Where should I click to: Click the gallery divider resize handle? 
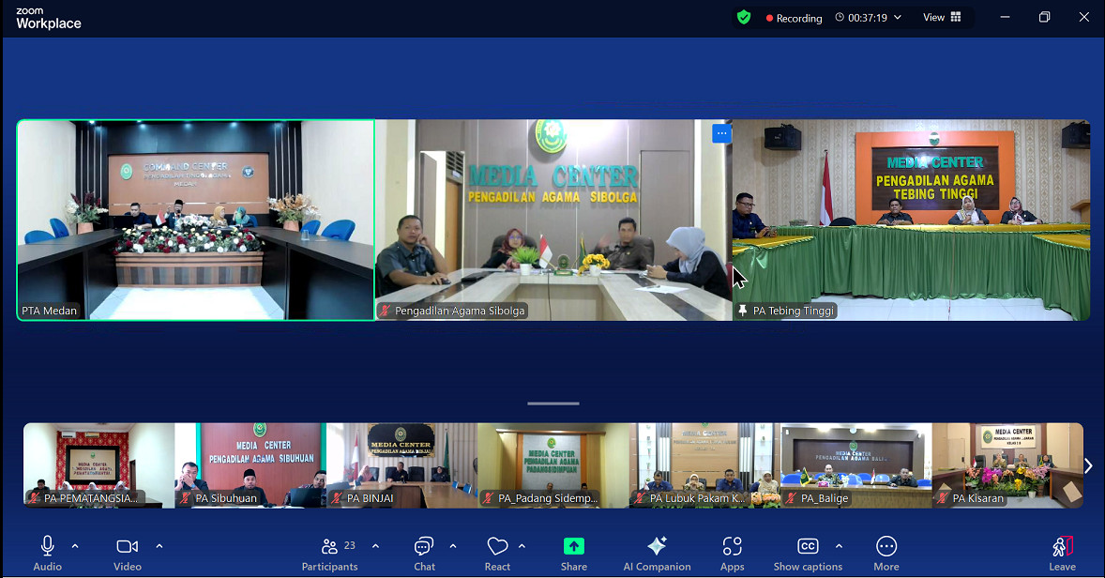[x=552, y=404]
